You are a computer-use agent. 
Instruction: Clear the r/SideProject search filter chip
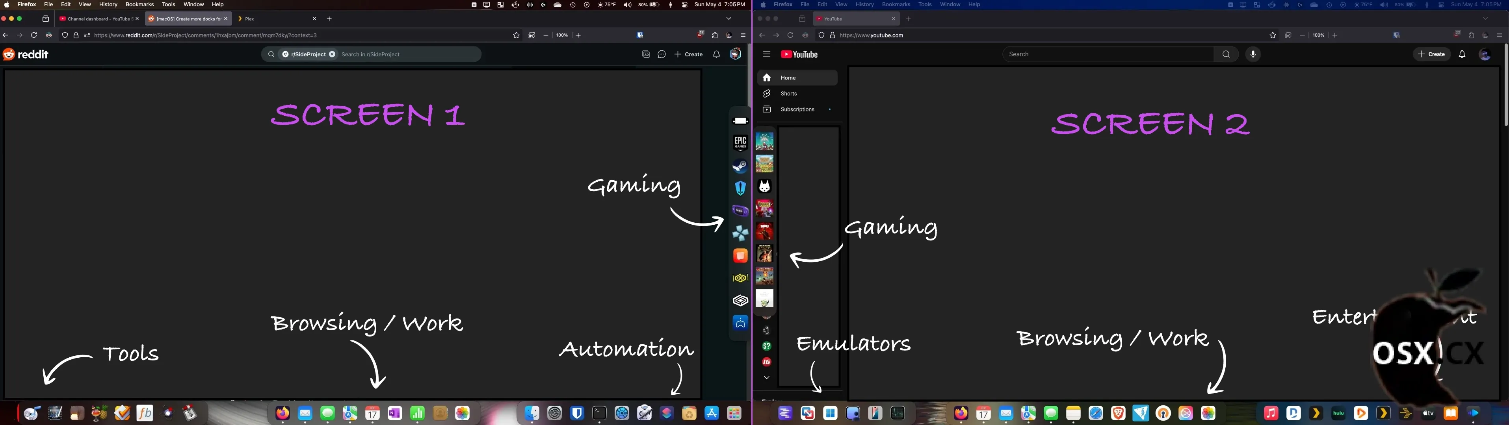point(332,54)
